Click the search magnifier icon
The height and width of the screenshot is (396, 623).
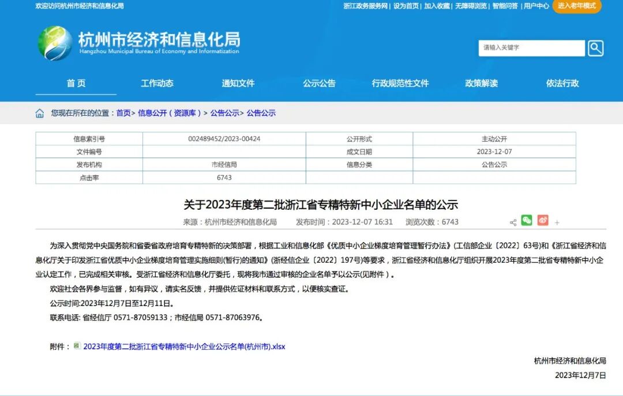[x=595, y=48]
